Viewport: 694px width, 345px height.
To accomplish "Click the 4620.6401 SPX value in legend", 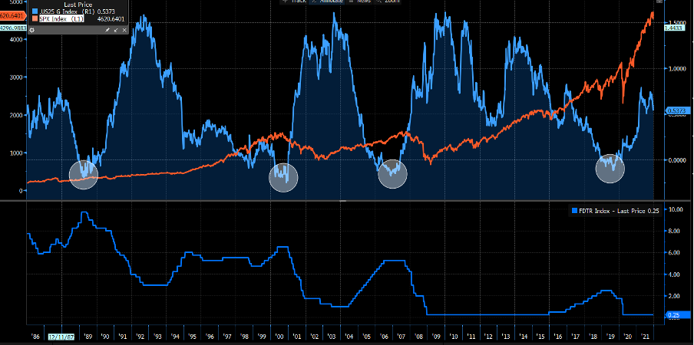I will point(111,19).
